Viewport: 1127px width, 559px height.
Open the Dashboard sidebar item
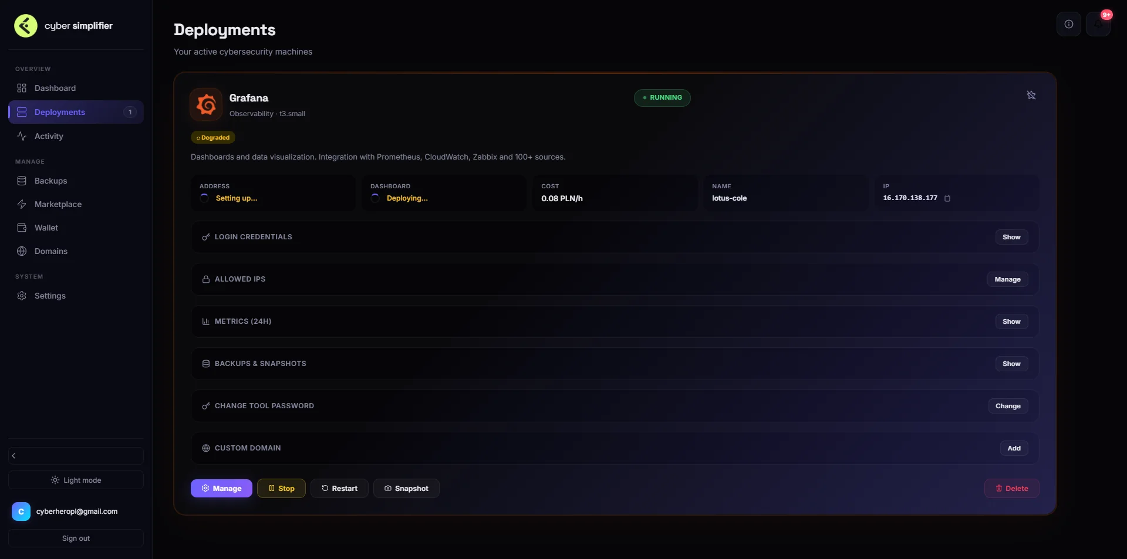click(76, 88)
